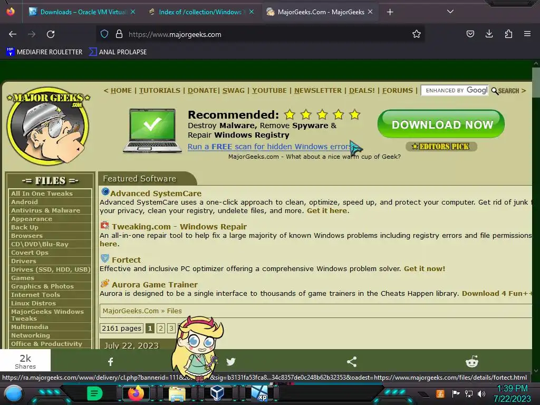Open the Linux Distros category
Screen dimensions: 540x405
33,303
